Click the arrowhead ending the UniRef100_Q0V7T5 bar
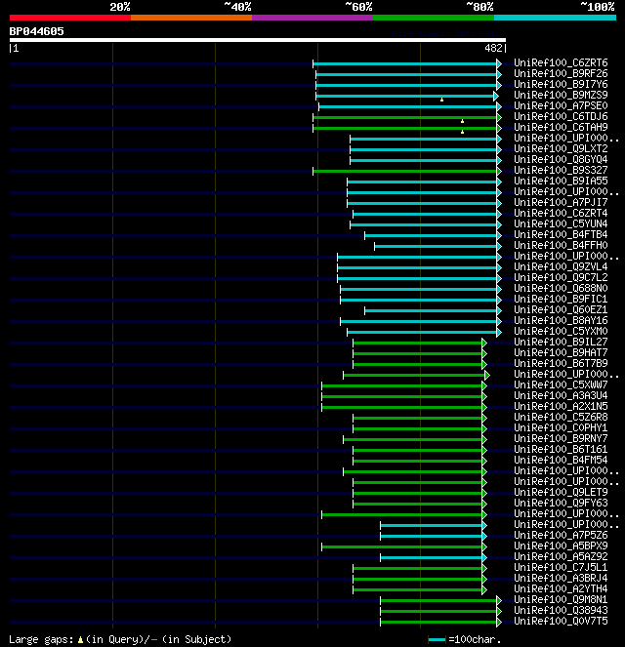This screenshot has width=625, height=647. 499,622
